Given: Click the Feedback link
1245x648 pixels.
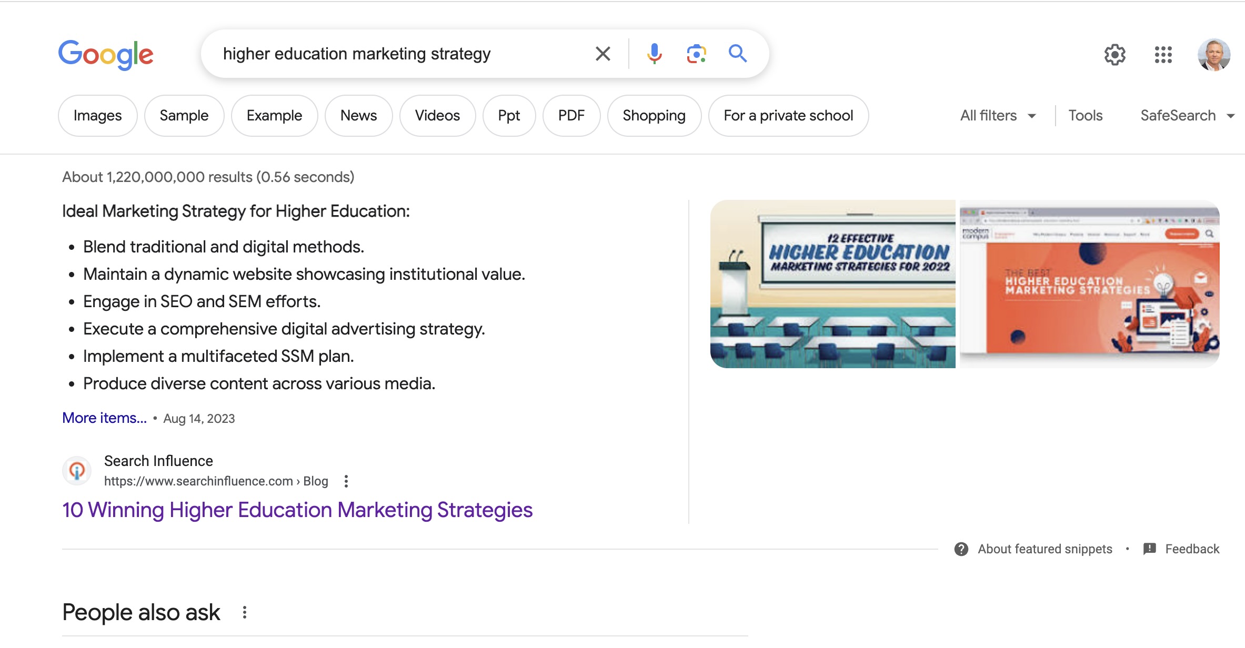Looking at the screenshot, I should (1192, 549).
